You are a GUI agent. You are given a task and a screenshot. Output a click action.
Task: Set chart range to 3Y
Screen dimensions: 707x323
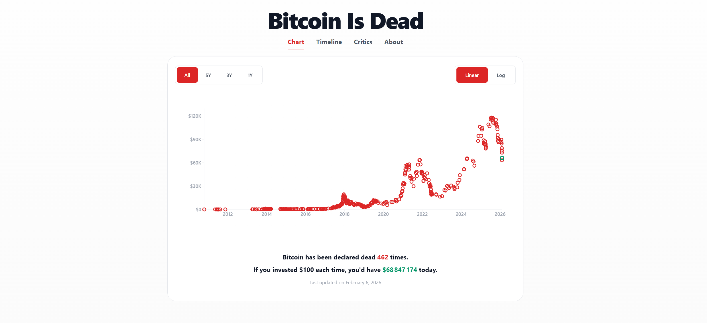229,75
